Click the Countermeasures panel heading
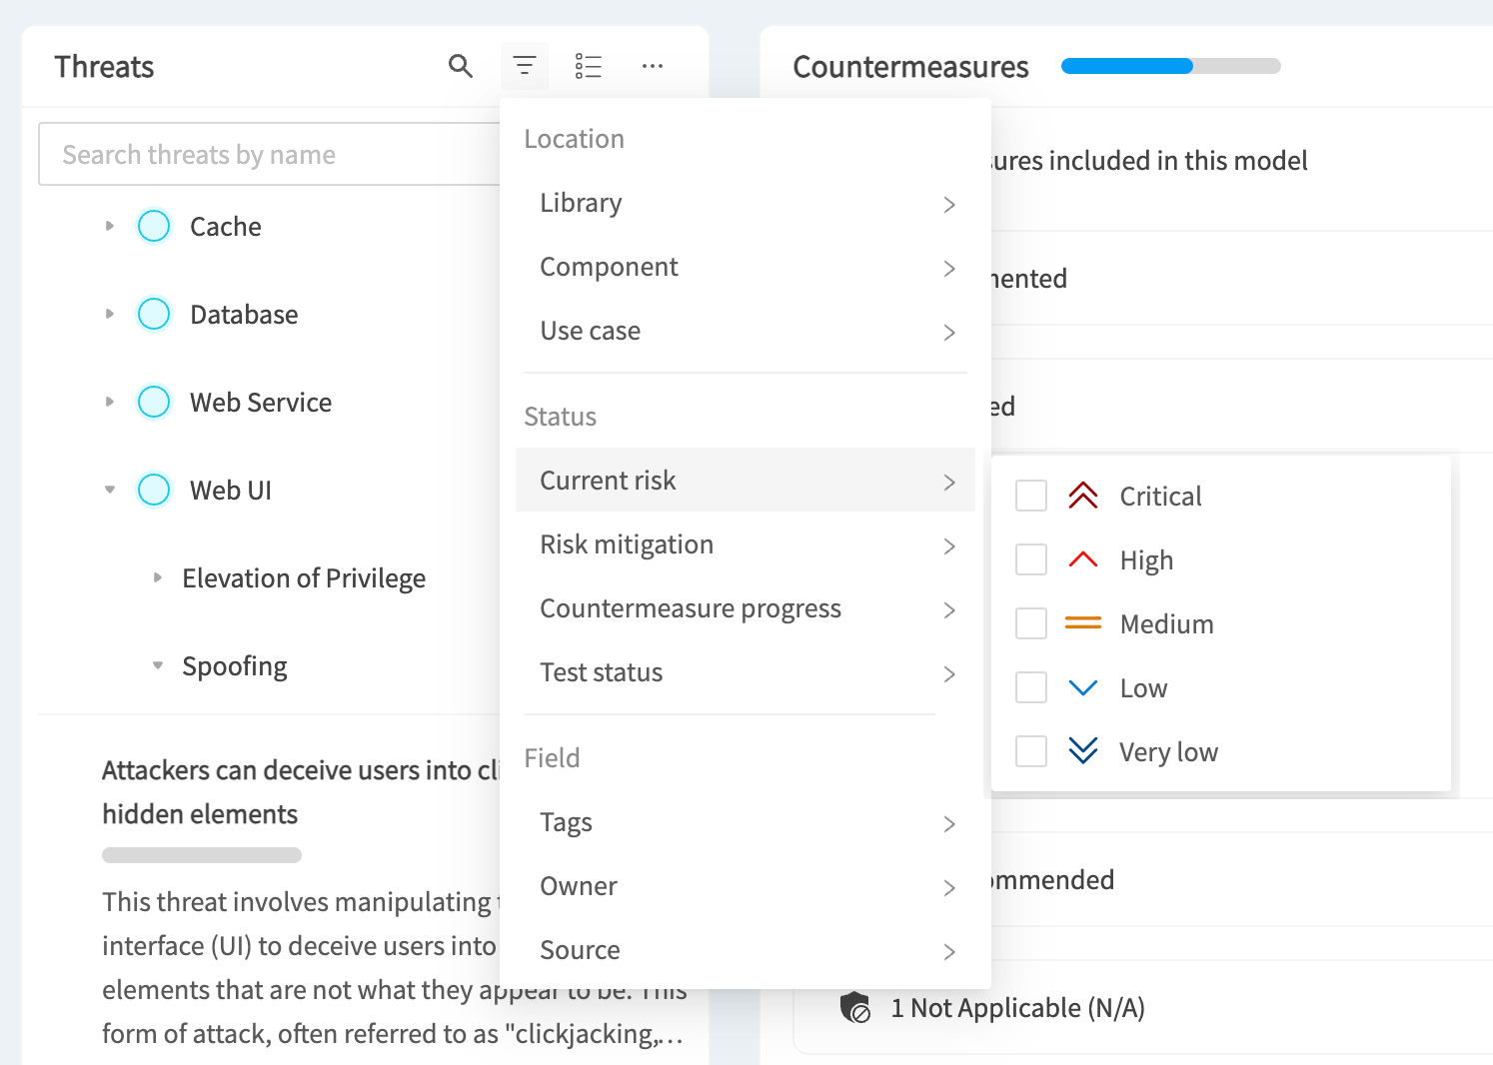Viewport: 1493px width, 1065px height. 910,66
